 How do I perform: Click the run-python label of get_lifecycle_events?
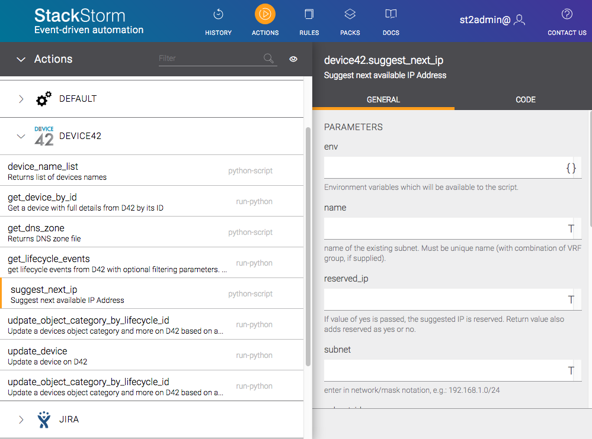click(254, 263)
